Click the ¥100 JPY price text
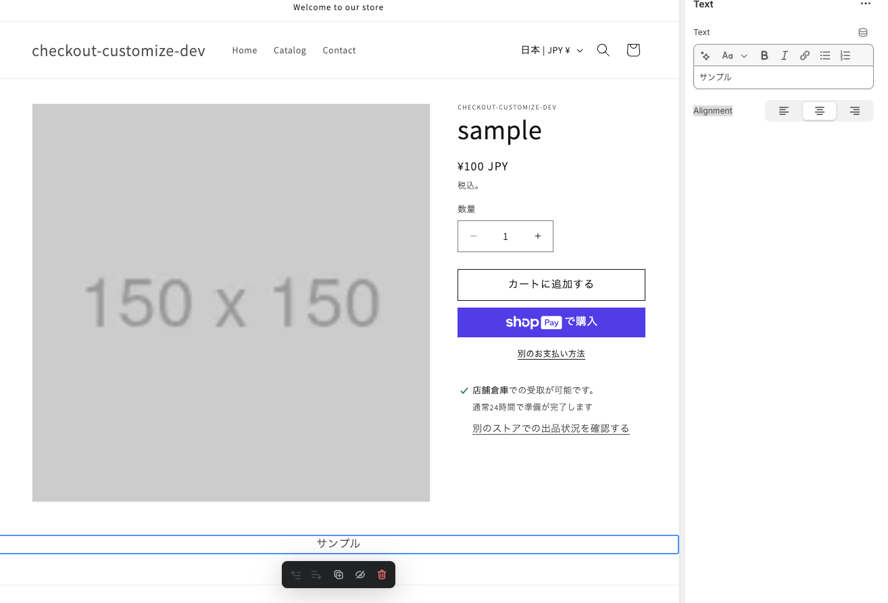This screenshot has height=603, width=888. click(x=483, y=166)
